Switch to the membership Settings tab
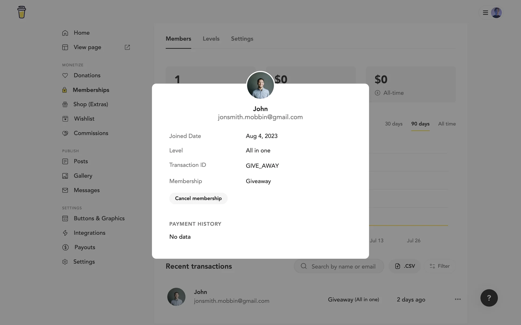 coord(242,39)
